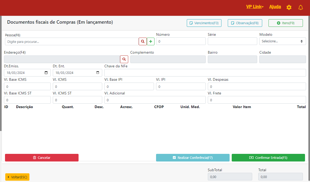Click the Vencimentos(F3) button
The image size is (310, 182).
pyautogui.click(x=204, y=23)
